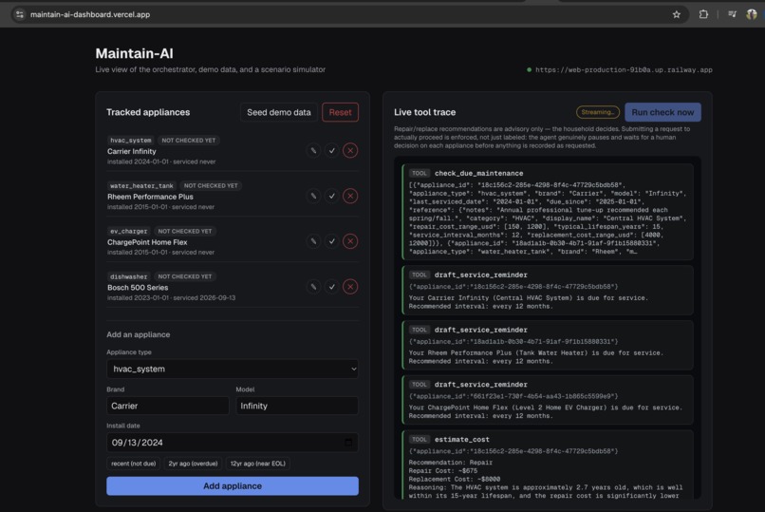Remove the Bosch 500 Series dishwasher

(x=350, y=287)
